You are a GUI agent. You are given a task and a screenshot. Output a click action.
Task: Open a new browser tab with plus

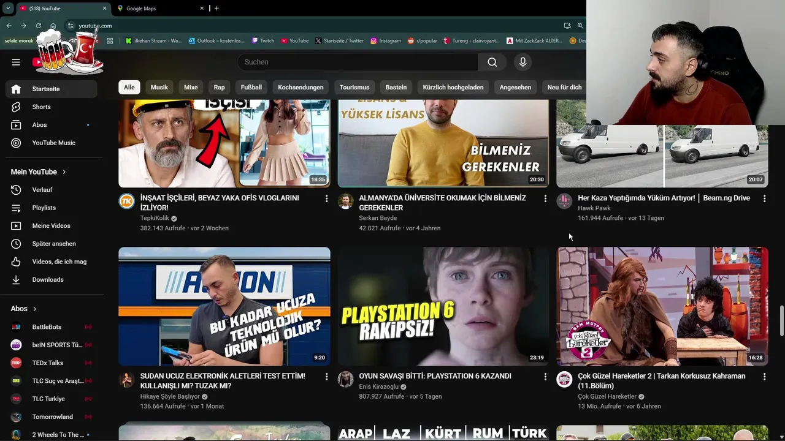pos(216,8)
